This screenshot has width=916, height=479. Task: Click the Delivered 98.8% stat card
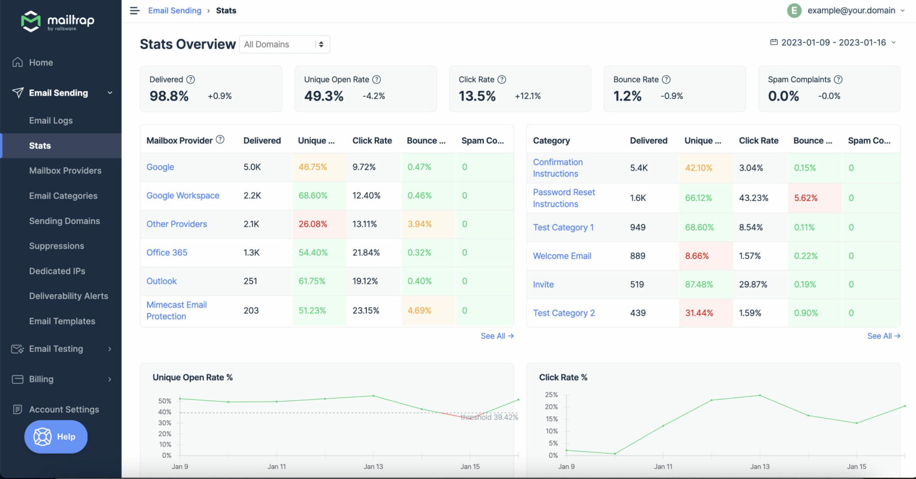tap(211, 88)
